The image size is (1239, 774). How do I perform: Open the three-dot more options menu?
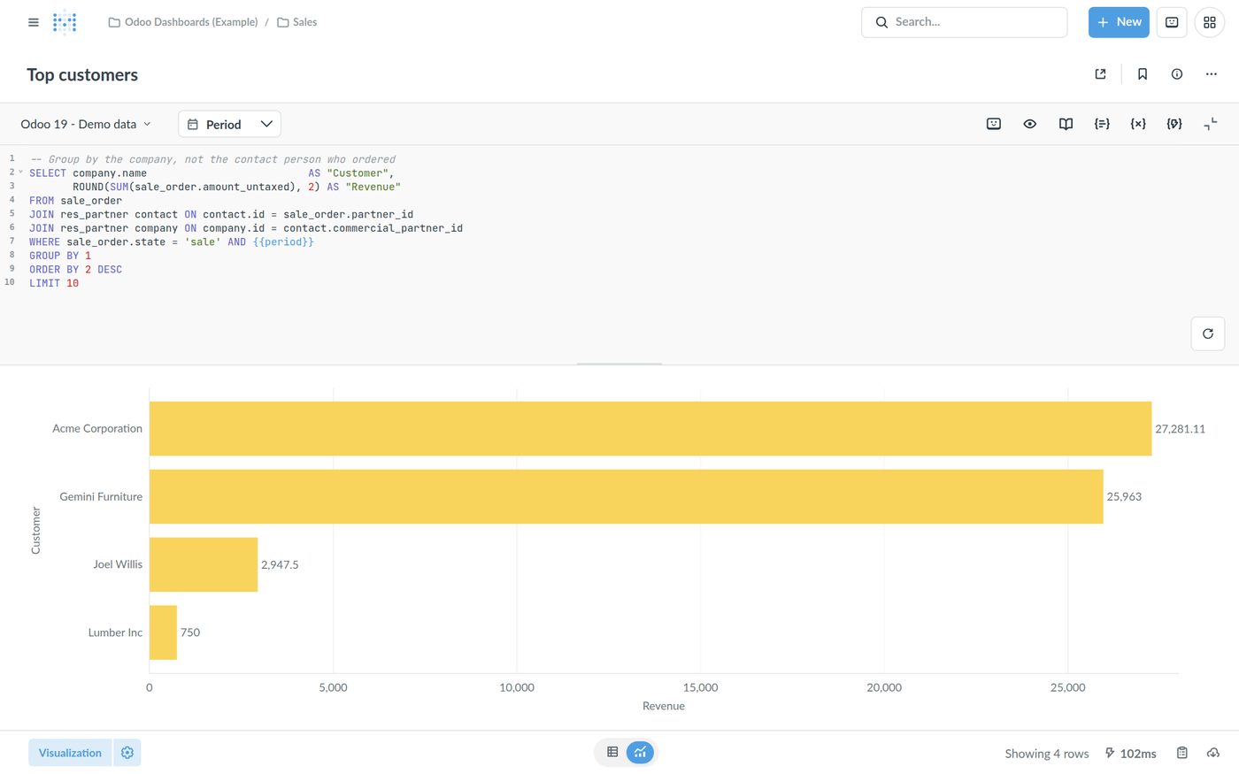1212,74
